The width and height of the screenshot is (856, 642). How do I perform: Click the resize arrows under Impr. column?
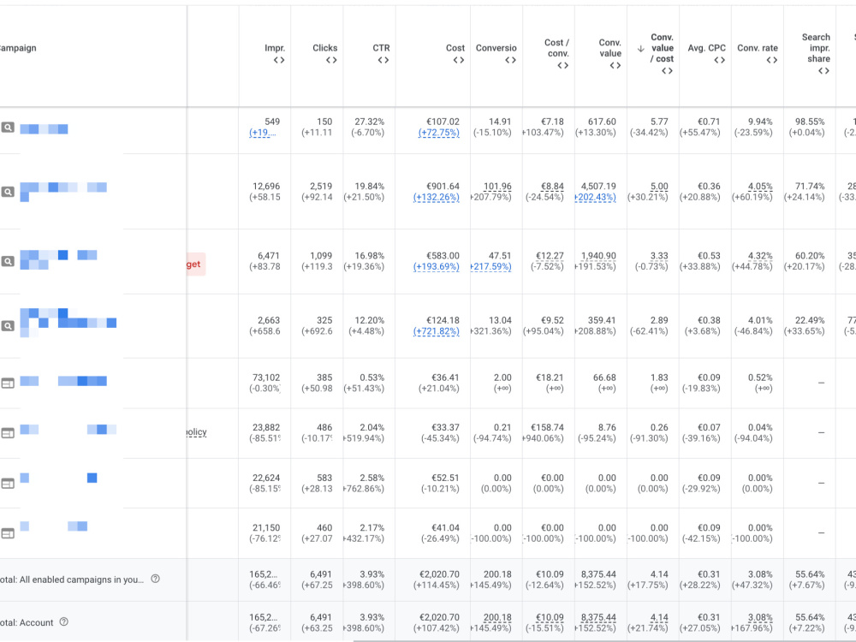pyautogui.click(x=279, y=60)
